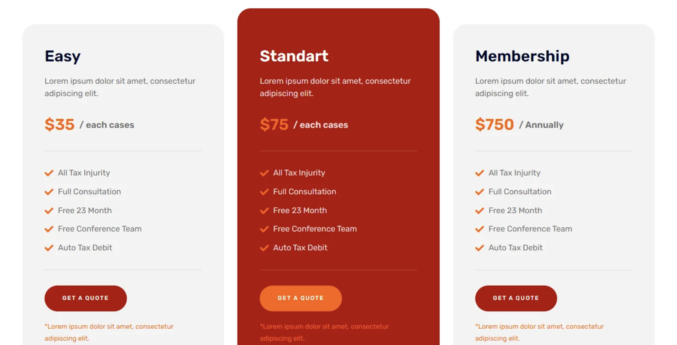Image resolution: width=677 pixels, height=345 pixels.
Task: Click Full Consultation checkmark in Easy plan
Action: click(49, 192)
